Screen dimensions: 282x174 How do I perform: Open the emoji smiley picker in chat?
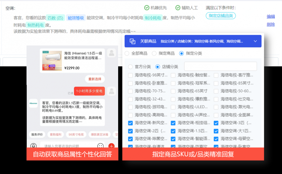[x=100, y=146]
